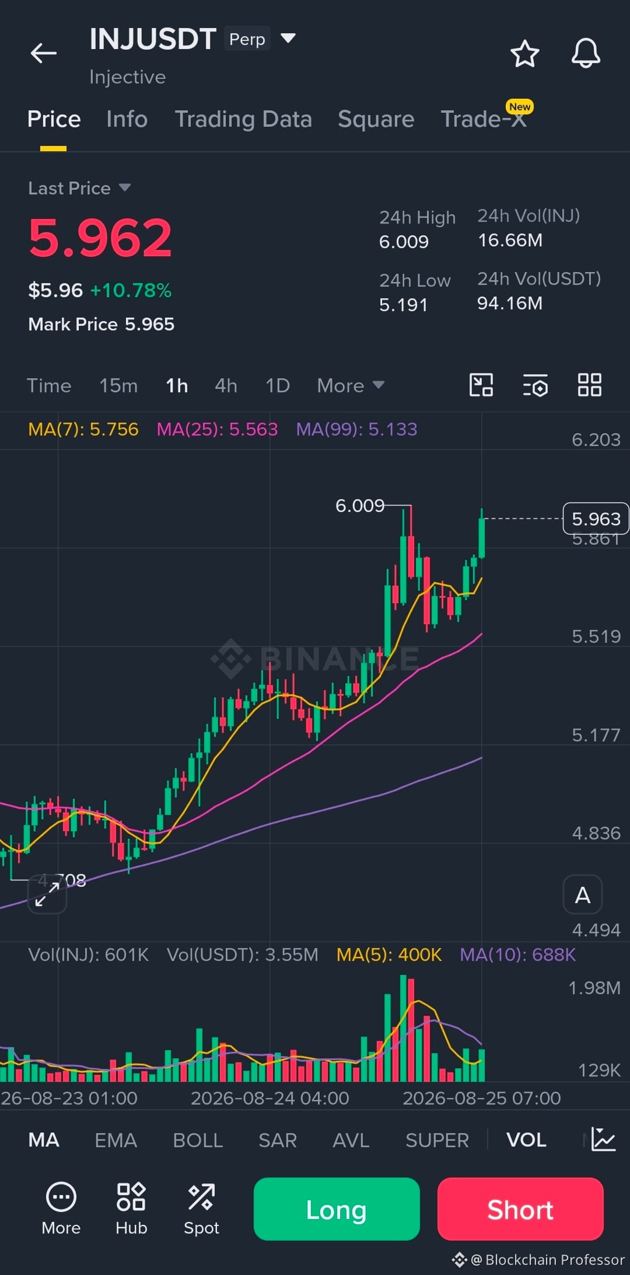Select the SAR indicator
The image size is (630, 1275).
(x=278, y=1140)
